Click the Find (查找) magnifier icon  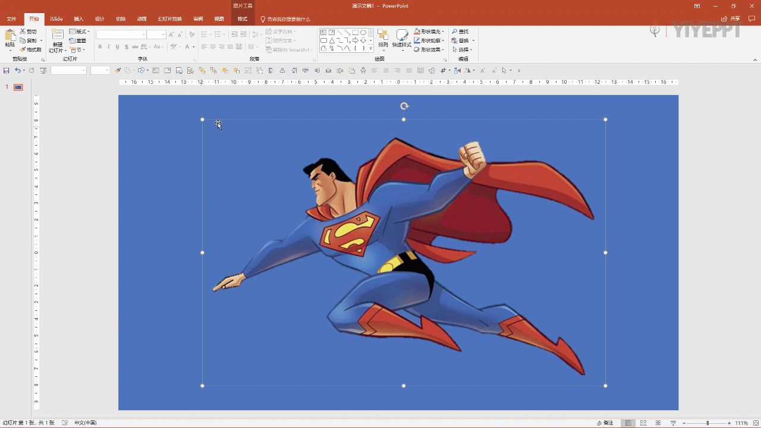455,32
